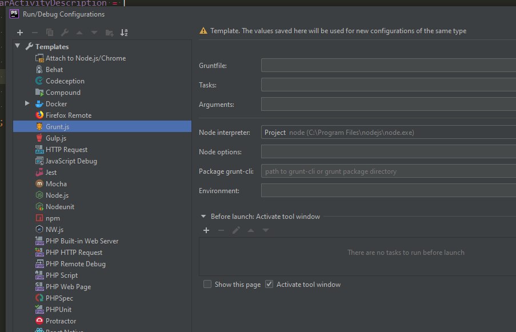
Task: Click the Node.js hexagon icon
Action: [x=39, y=195]
